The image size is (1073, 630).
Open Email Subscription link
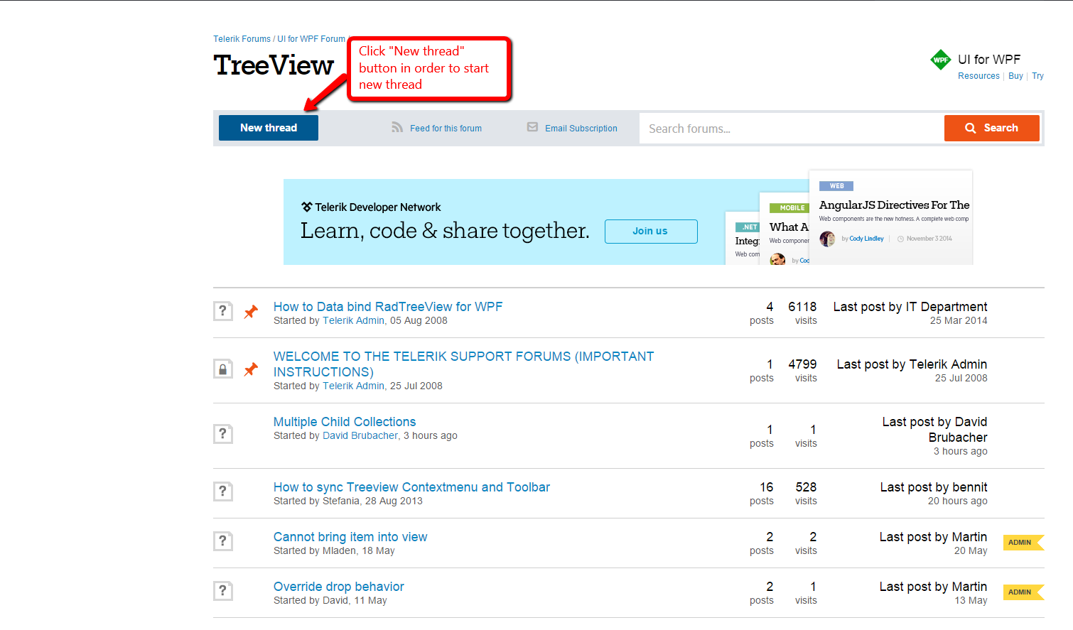pyautogui.click(x=581, y=129)
